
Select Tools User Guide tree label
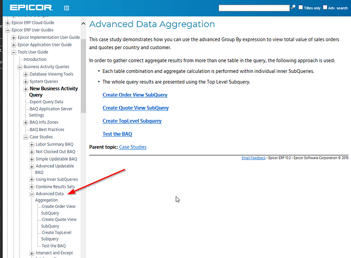coord(33,52)
